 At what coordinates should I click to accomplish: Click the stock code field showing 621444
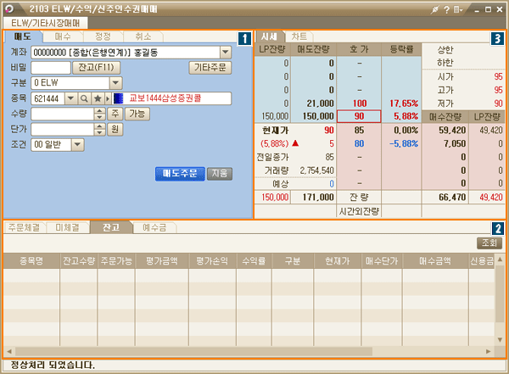[x=48, y=98]
